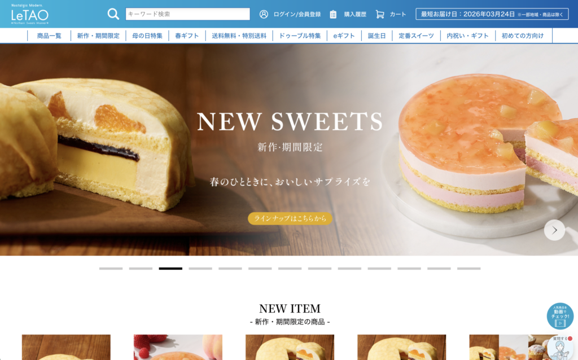
Task: Jump to the last carousel slide indicator
Action: [x=469, y=269]
